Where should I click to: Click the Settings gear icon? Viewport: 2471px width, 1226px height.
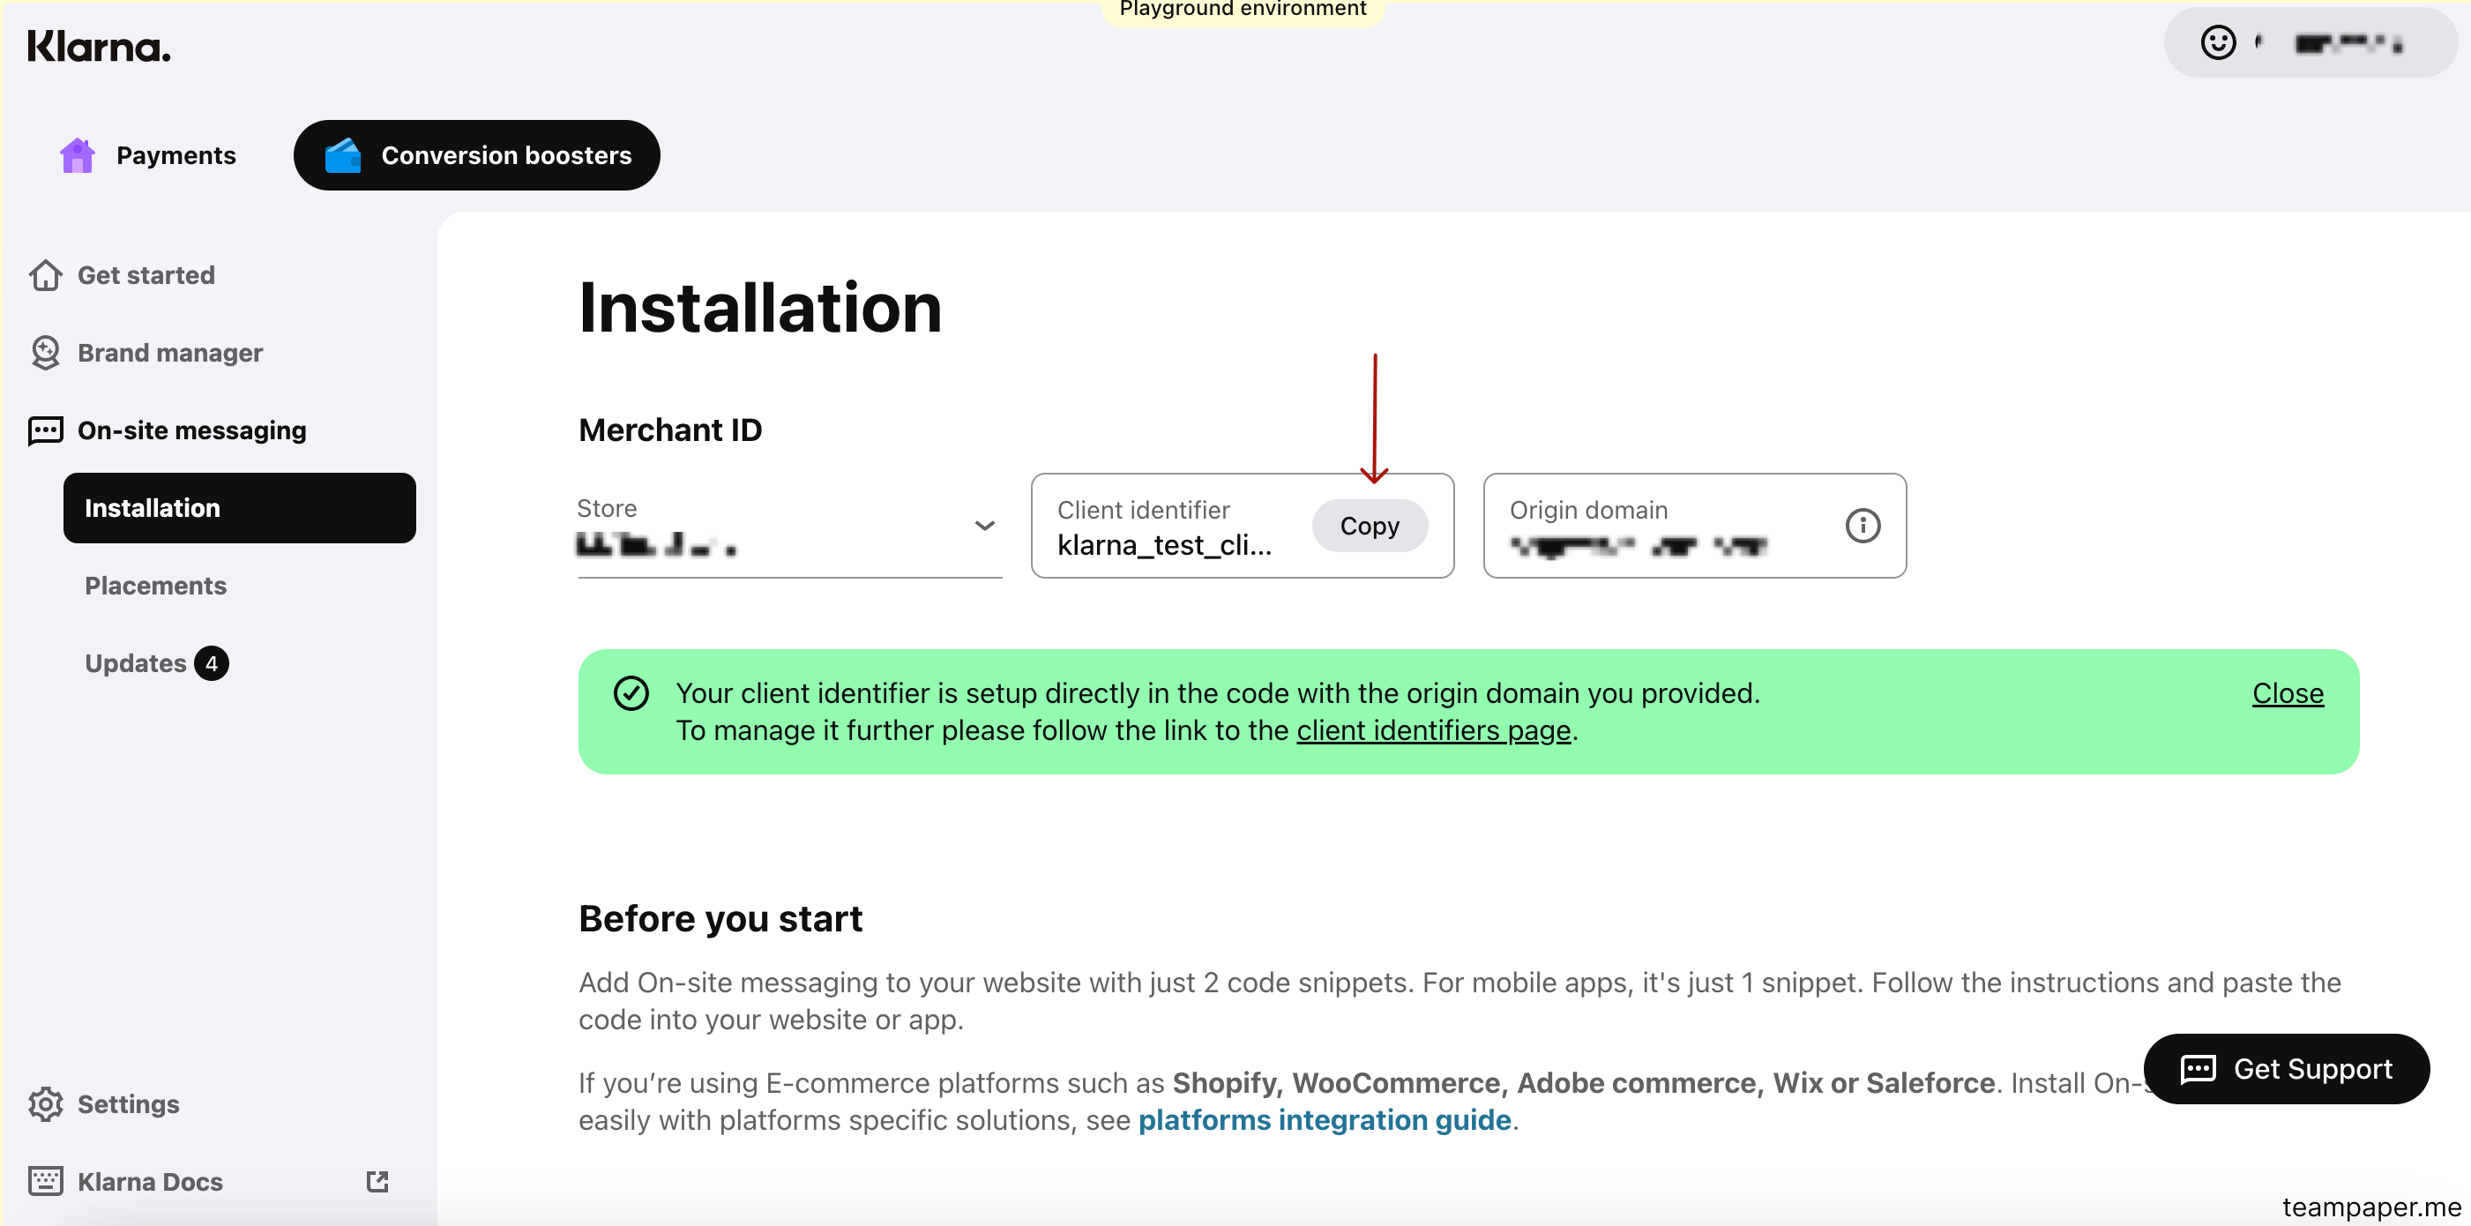(x=45, y=1104)
